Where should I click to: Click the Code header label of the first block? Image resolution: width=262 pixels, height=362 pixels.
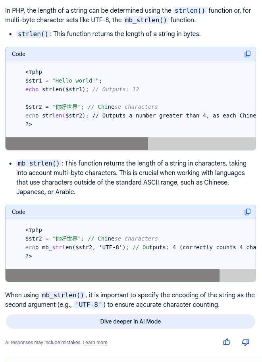coord(19,54)
